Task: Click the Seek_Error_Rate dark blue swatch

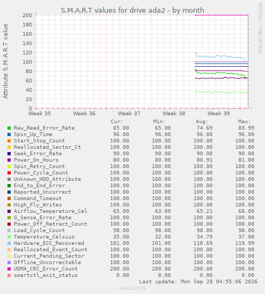Action: (x=9, y=154)
